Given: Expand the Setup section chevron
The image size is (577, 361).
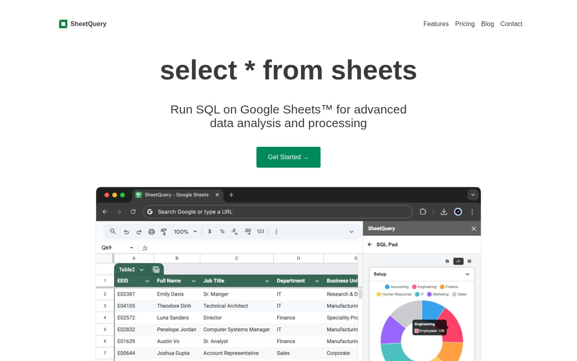Looking at the screenshot, I should coord(467,274).
